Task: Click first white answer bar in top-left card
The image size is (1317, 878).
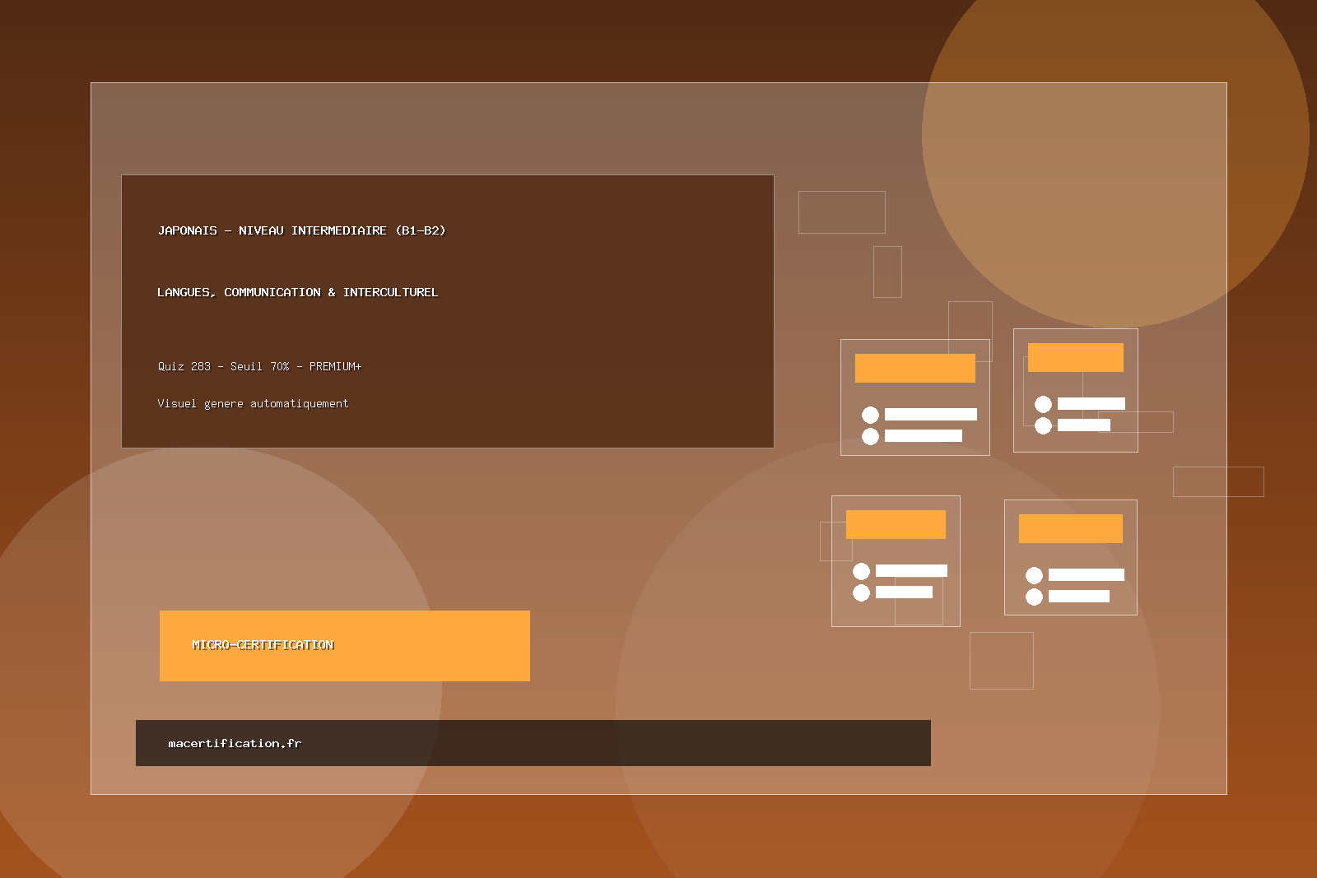Action: pyautogui.click(x=930, y=415)
